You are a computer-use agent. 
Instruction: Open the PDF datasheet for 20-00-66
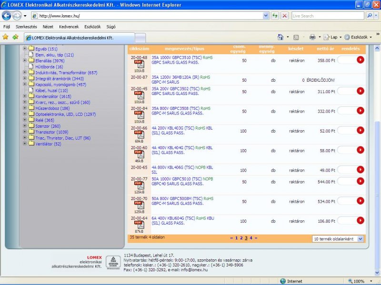point(139,135)
